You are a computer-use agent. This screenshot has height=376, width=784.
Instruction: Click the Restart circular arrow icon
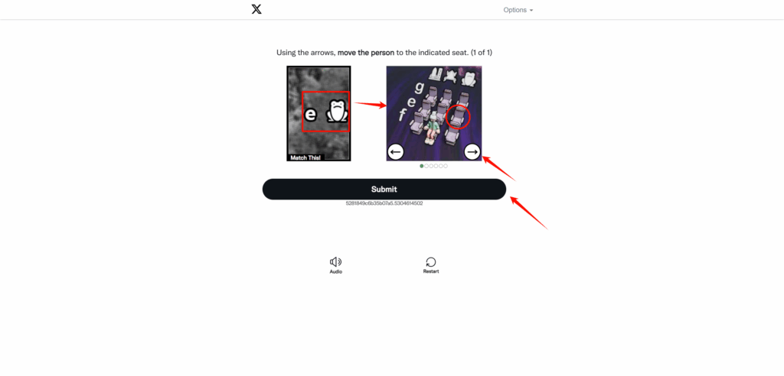point(431,261)
